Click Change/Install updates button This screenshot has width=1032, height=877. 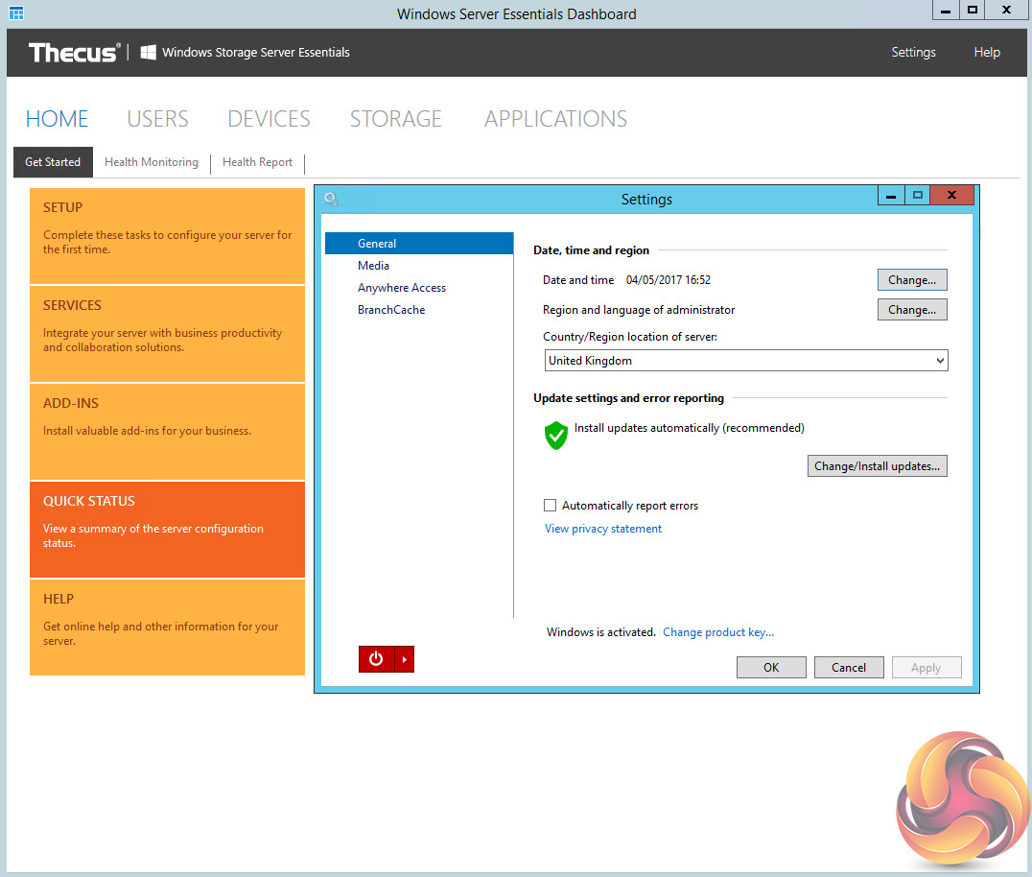(x=877, y=466)
